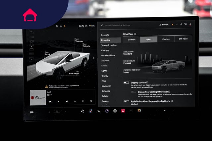Open the Service settings menu
The height and width of the screenshot is (141, 212).
[x=105, y=101]
